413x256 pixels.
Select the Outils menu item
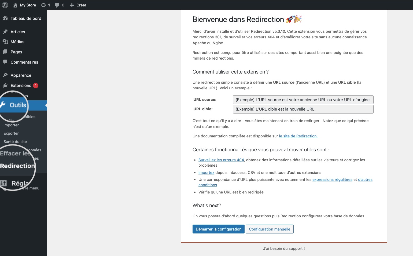pos(24,105)
